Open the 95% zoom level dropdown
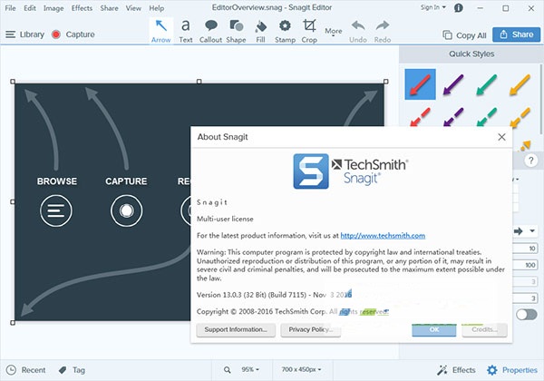The image size is (544, 381). tap(250, 369)
